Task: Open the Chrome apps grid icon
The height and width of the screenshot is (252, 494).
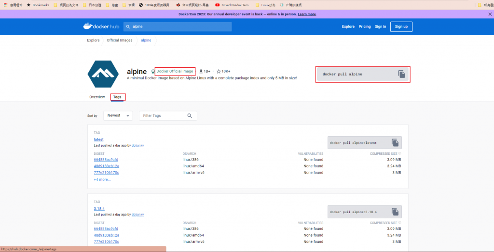Action: [6, 5]
